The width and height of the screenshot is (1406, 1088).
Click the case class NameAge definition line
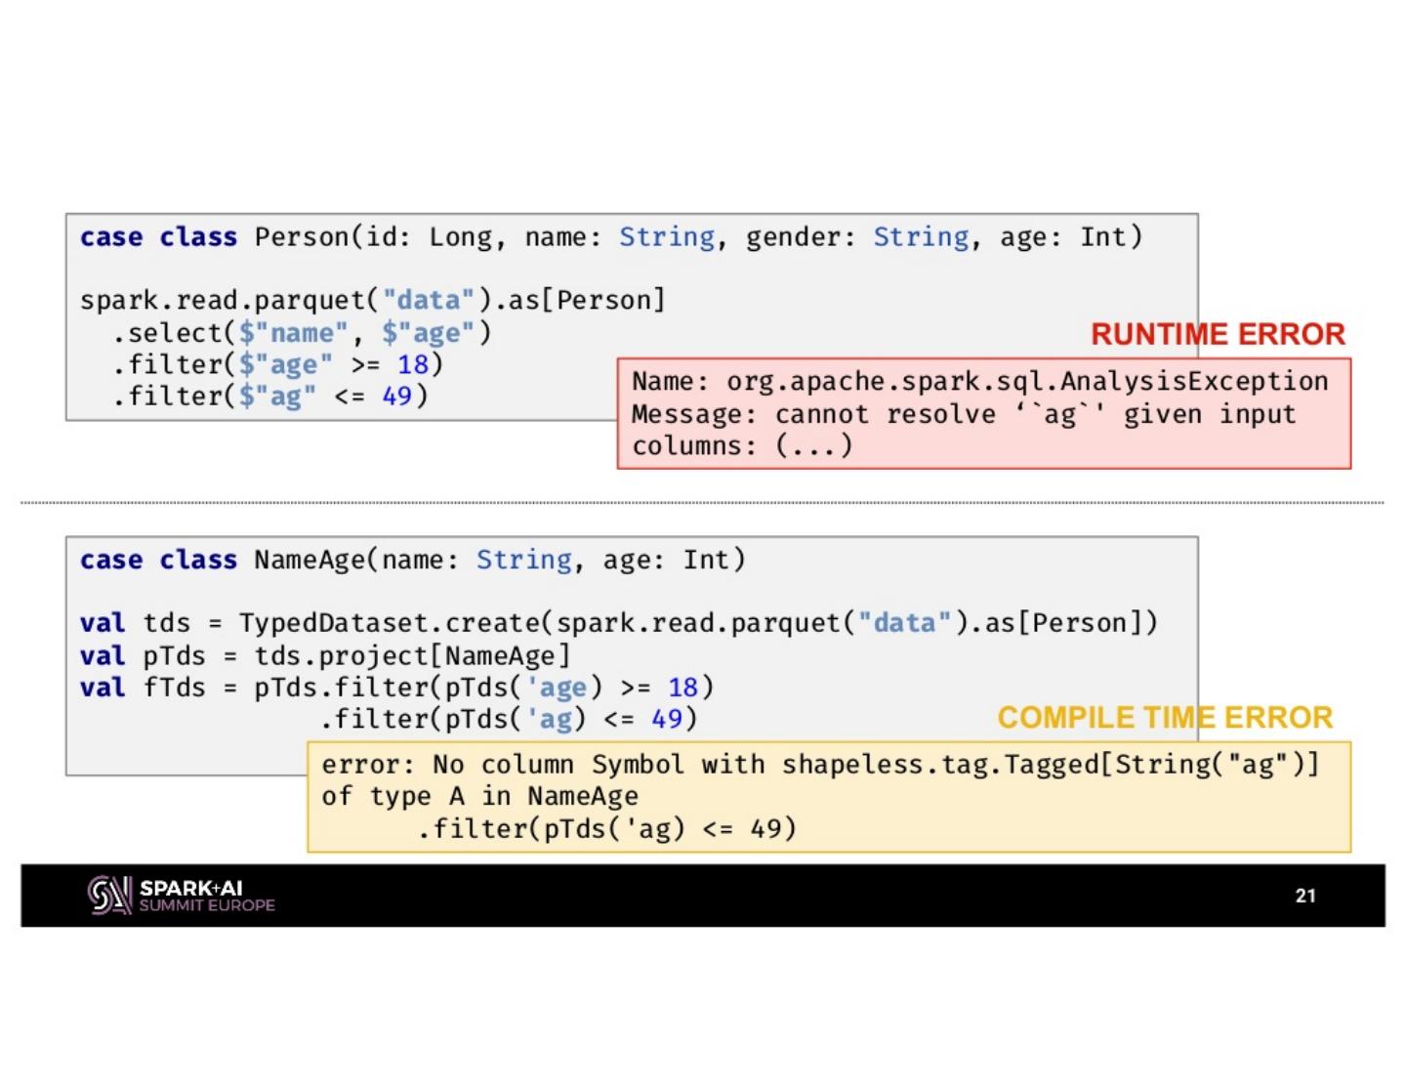[x=412, y=560]
